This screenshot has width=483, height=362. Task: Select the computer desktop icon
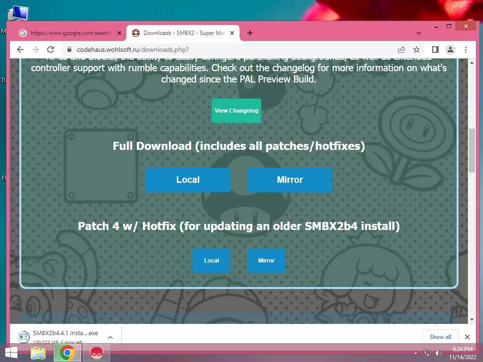pyautogui.click(x=17, y=13)
